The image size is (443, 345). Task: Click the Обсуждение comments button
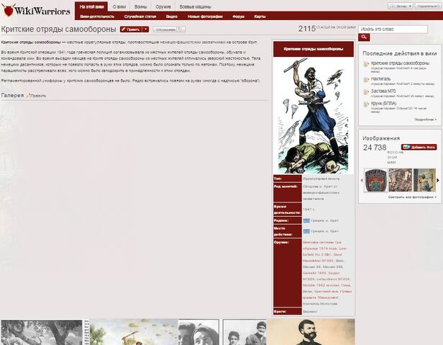(x=169, y=29)
